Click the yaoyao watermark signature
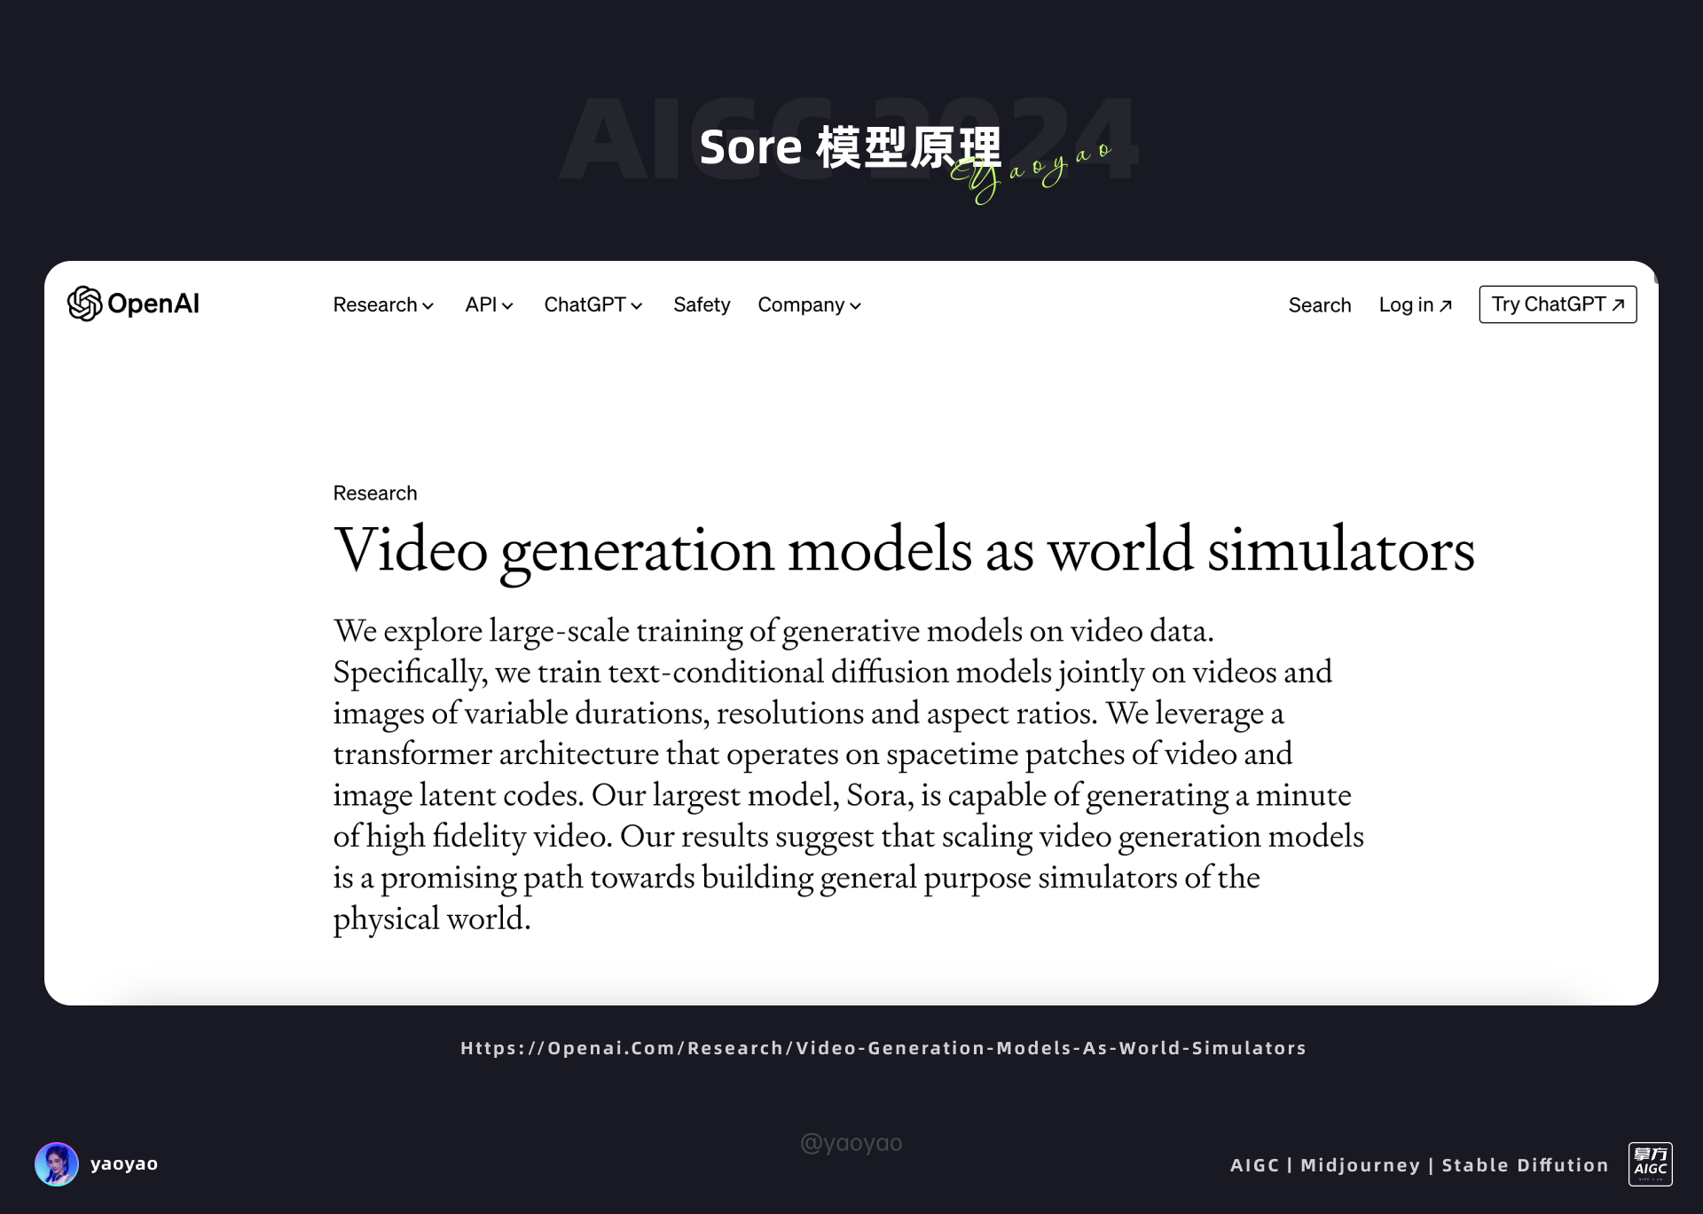Image resolution: width=1703 pixels, height=1214 pixels. [1029, 169]
